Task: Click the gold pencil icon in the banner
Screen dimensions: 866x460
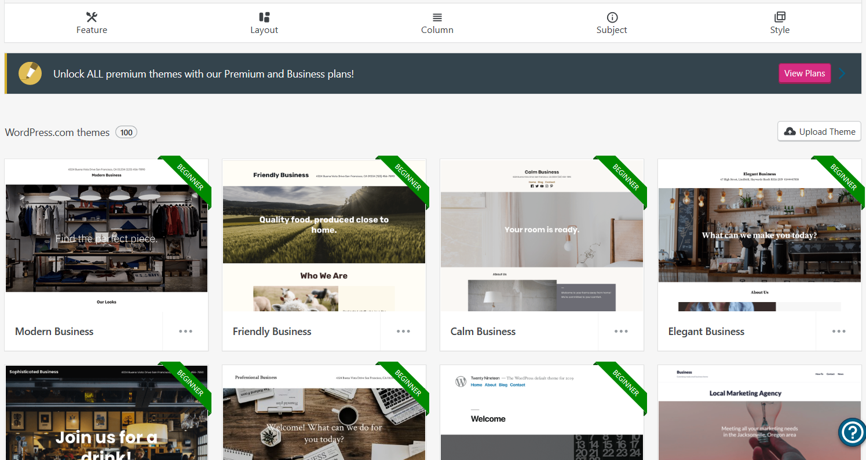Action: tap(30, 73)
